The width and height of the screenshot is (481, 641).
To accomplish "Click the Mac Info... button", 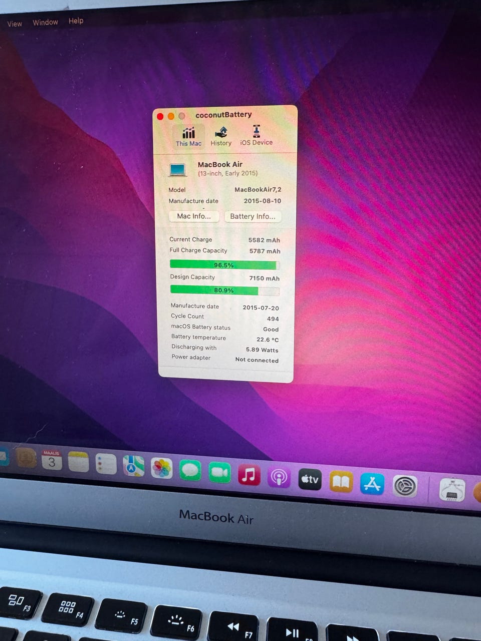I will [194, 216].
